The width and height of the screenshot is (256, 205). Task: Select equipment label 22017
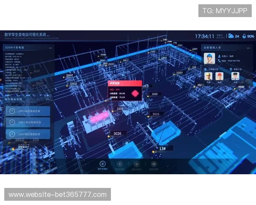73,84
